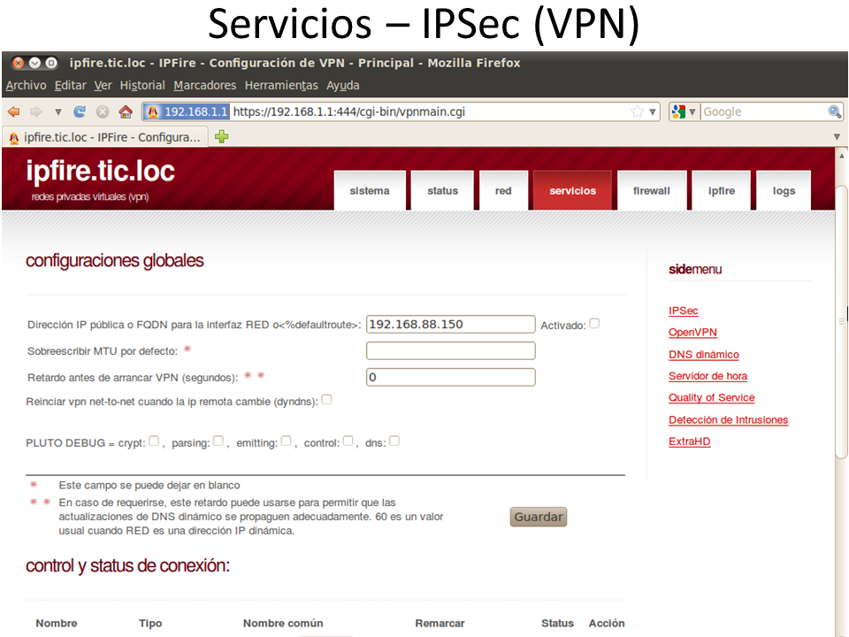Go to Firefox home page icon
Image resolution: width=849 pixels, height=637 pixels.
[126, 112]
